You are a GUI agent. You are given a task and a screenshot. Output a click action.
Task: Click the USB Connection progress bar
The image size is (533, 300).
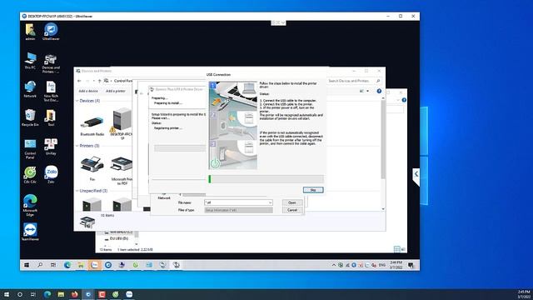pos(266,179)
